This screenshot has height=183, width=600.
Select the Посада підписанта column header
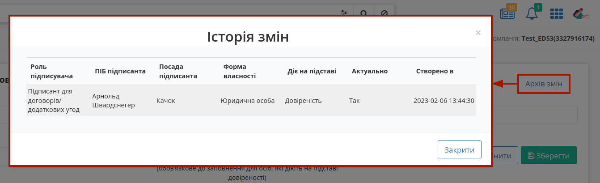[178, 71]
